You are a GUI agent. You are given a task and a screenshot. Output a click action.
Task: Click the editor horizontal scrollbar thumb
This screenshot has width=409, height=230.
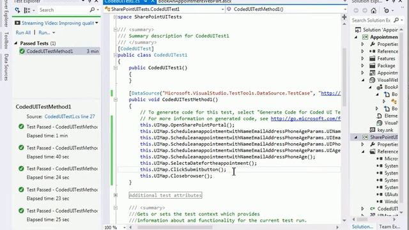coord(174,227)
